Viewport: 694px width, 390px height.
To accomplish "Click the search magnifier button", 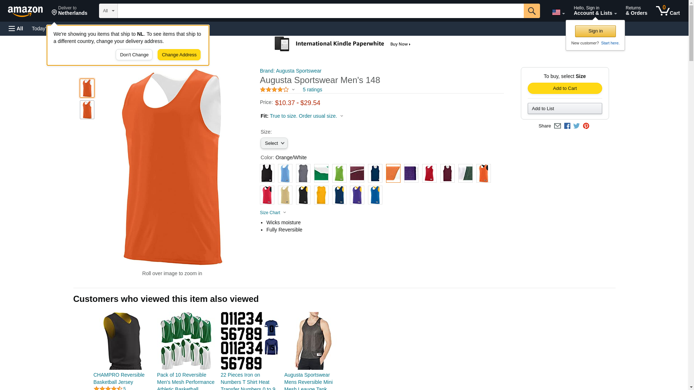I will (532, 11).
